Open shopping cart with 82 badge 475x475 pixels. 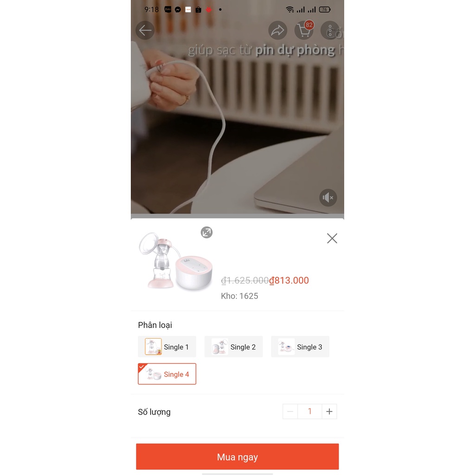tap(304, 30)
